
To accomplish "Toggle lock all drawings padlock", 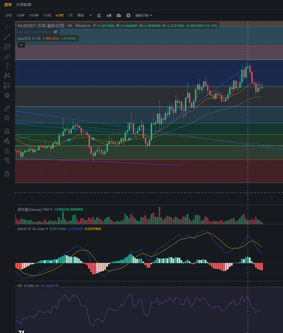I will 7,151.
